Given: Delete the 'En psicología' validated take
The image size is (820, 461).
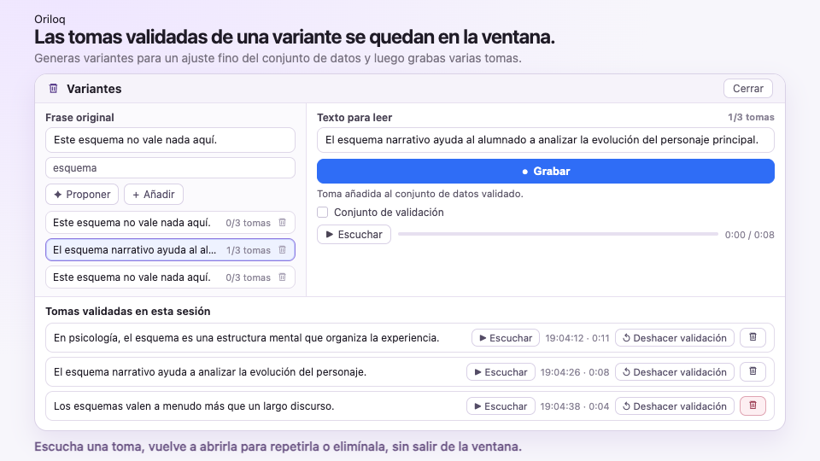Looking at the screenshot, I should pos(753,338).
